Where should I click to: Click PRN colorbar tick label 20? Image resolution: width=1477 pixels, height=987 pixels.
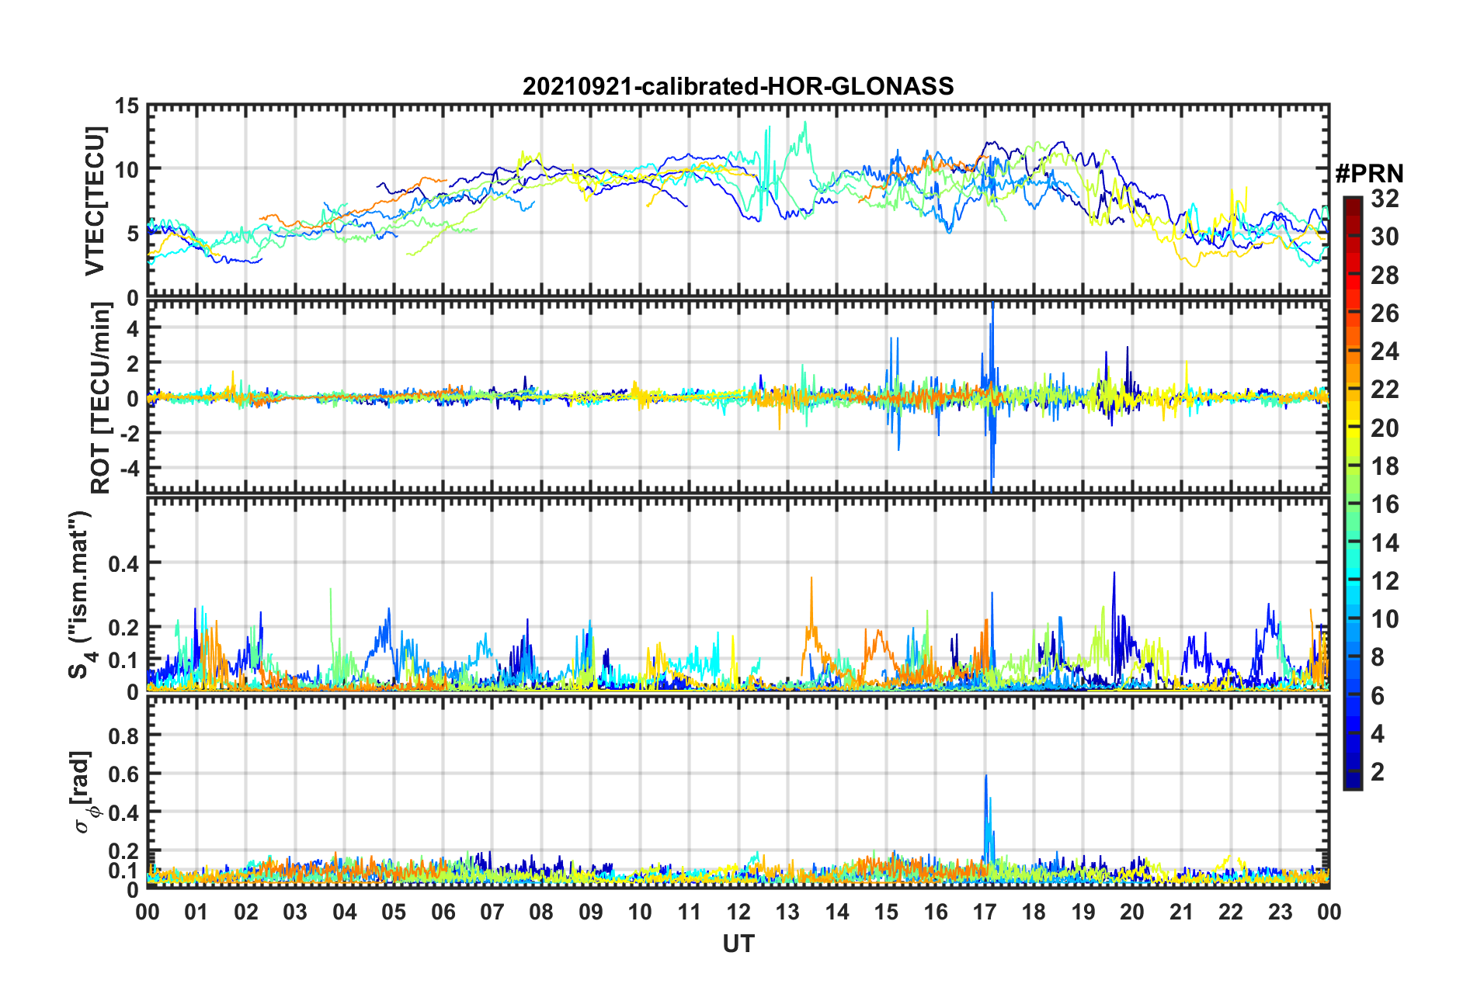coord(1385,428)
